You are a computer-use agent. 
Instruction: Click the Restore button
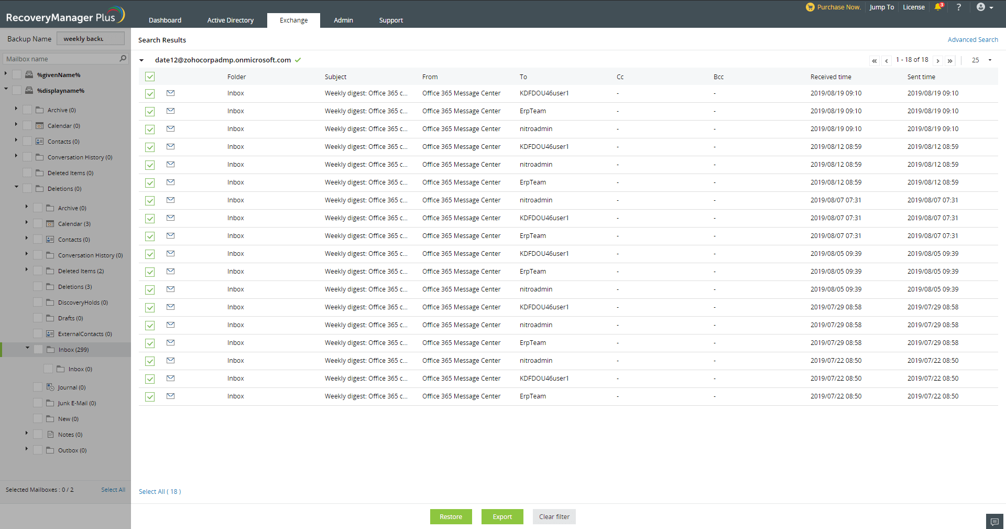point(451,517)
